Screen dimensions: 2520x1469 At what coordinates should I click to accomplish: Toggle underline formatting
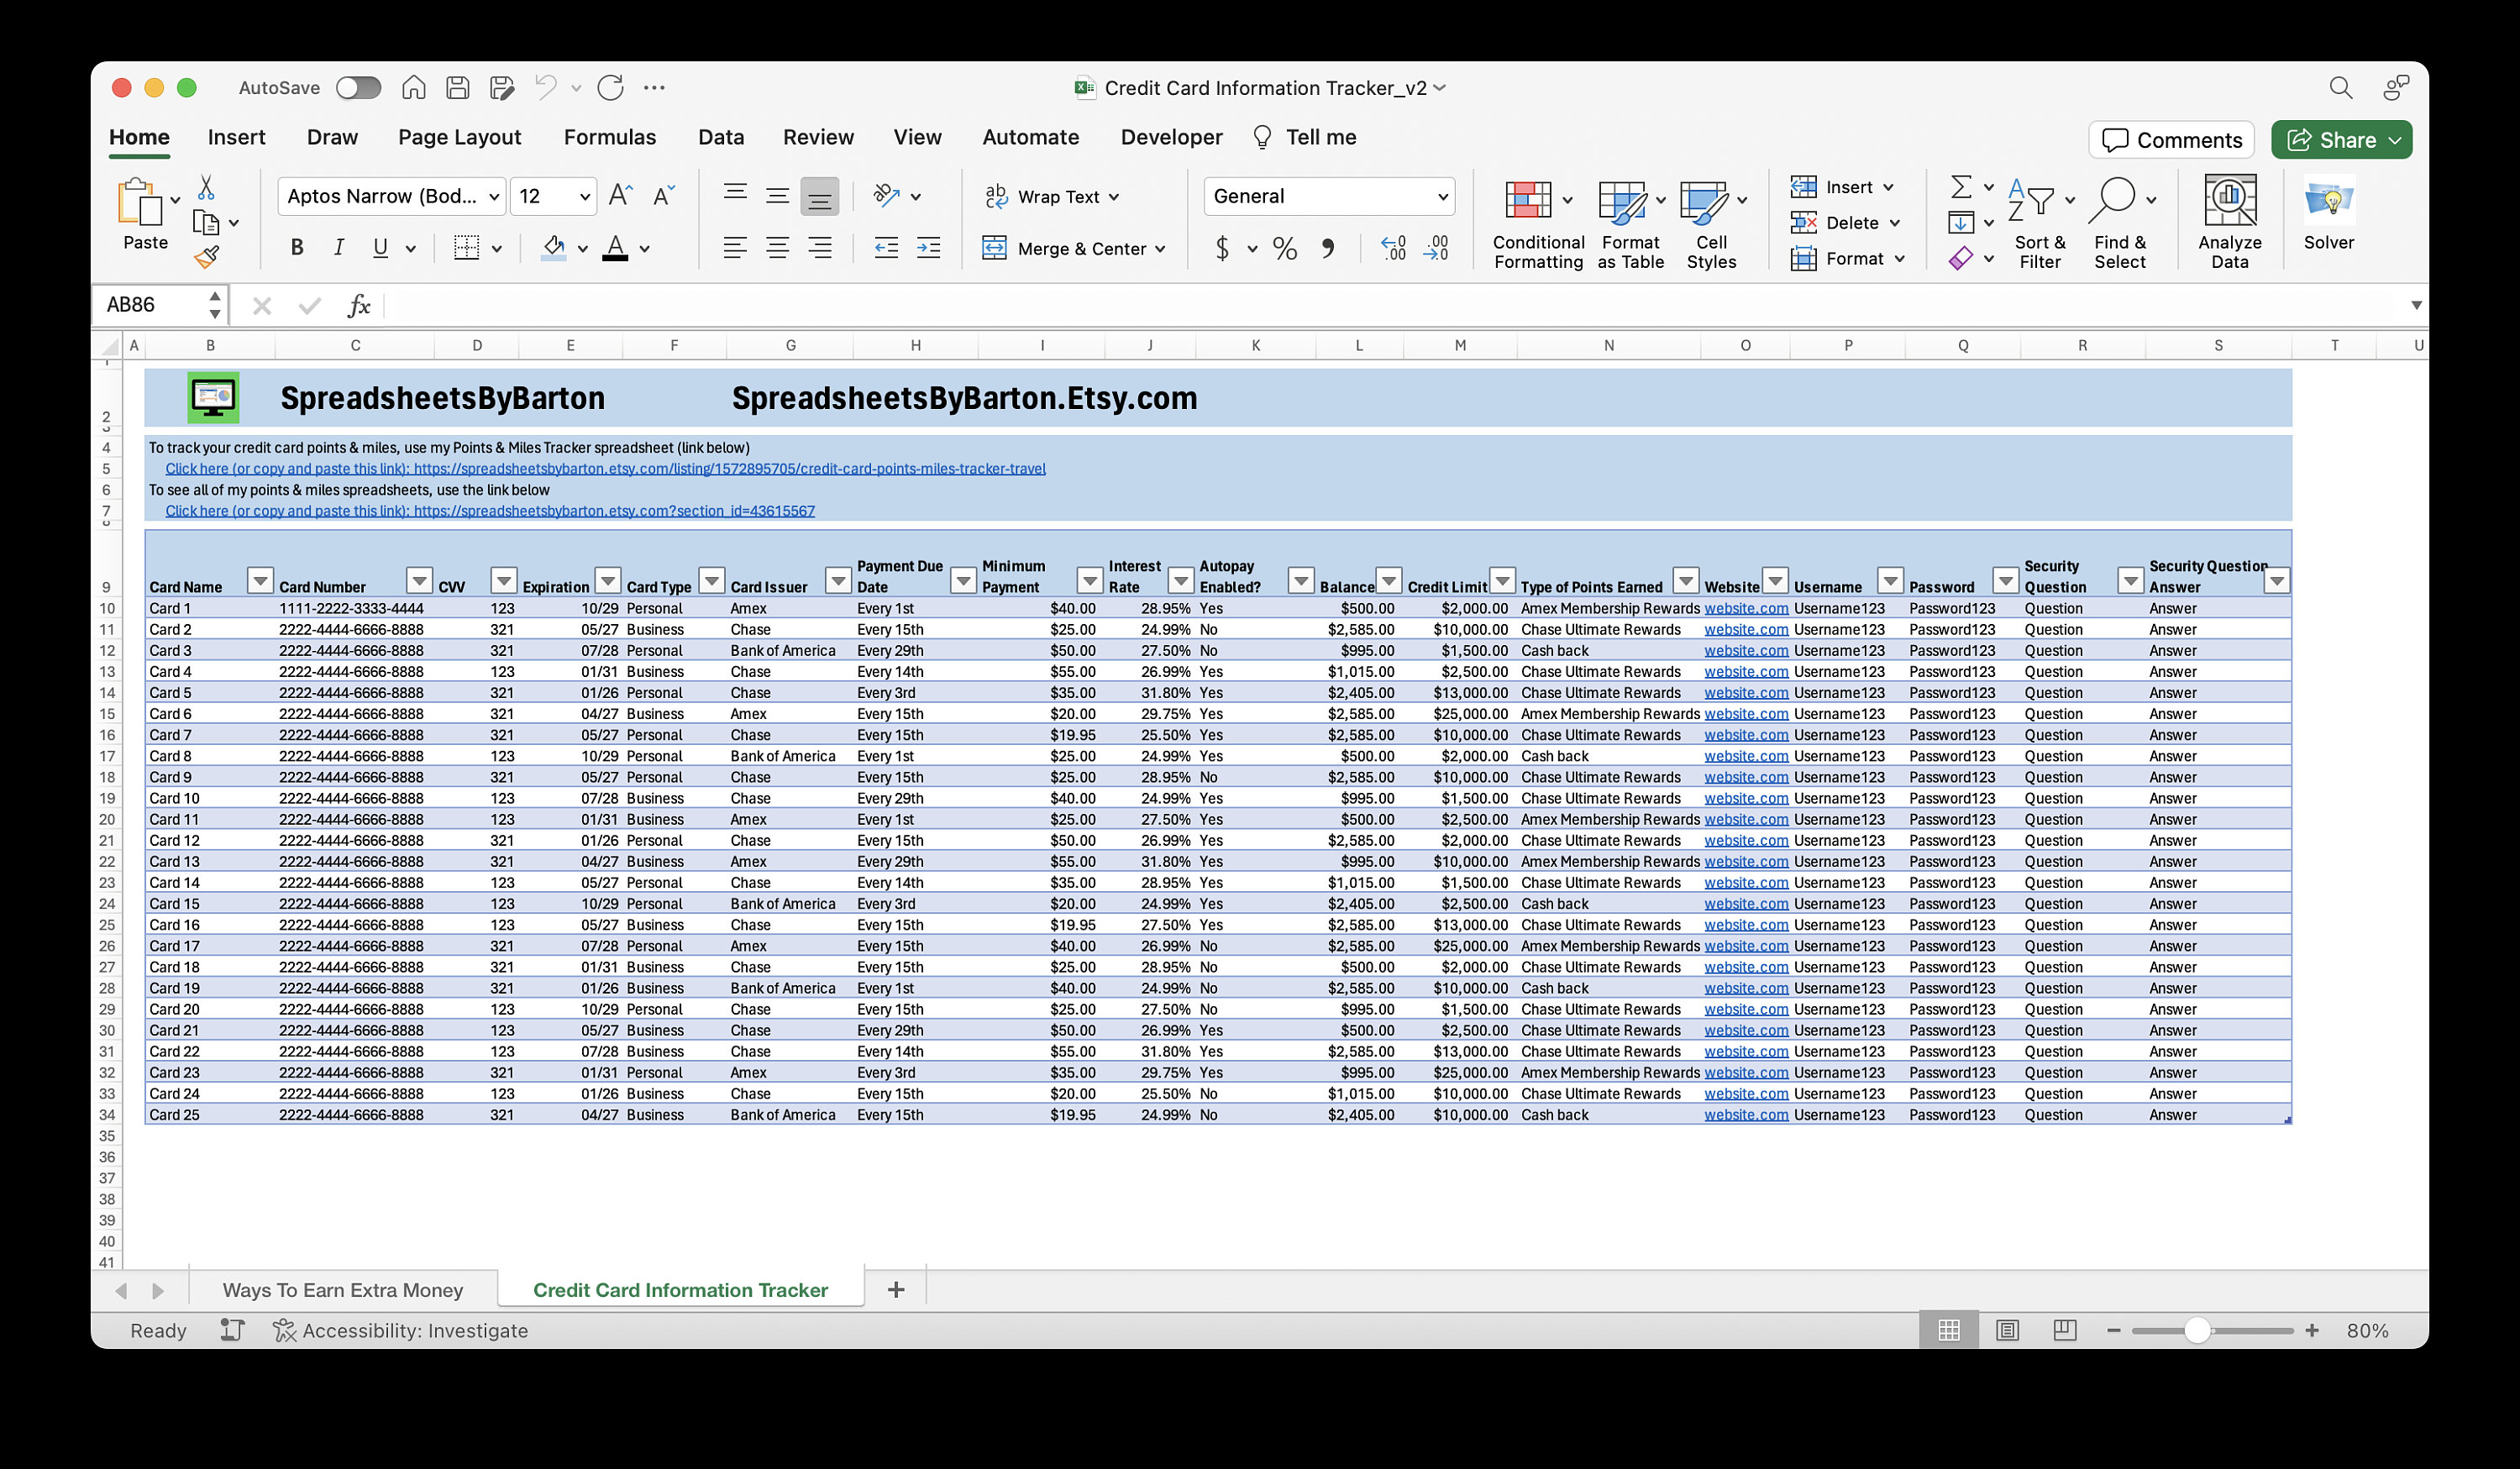point(379,247)
